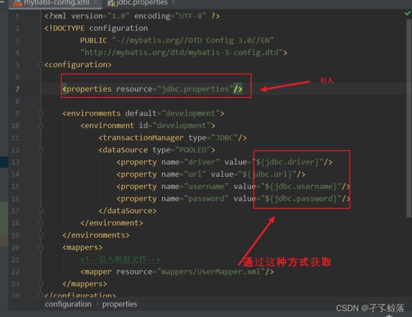Place cursor on mappers/UserMapper.xml resource value
Image resolution: width=412 pixels, height=317 pixels.
208,271
